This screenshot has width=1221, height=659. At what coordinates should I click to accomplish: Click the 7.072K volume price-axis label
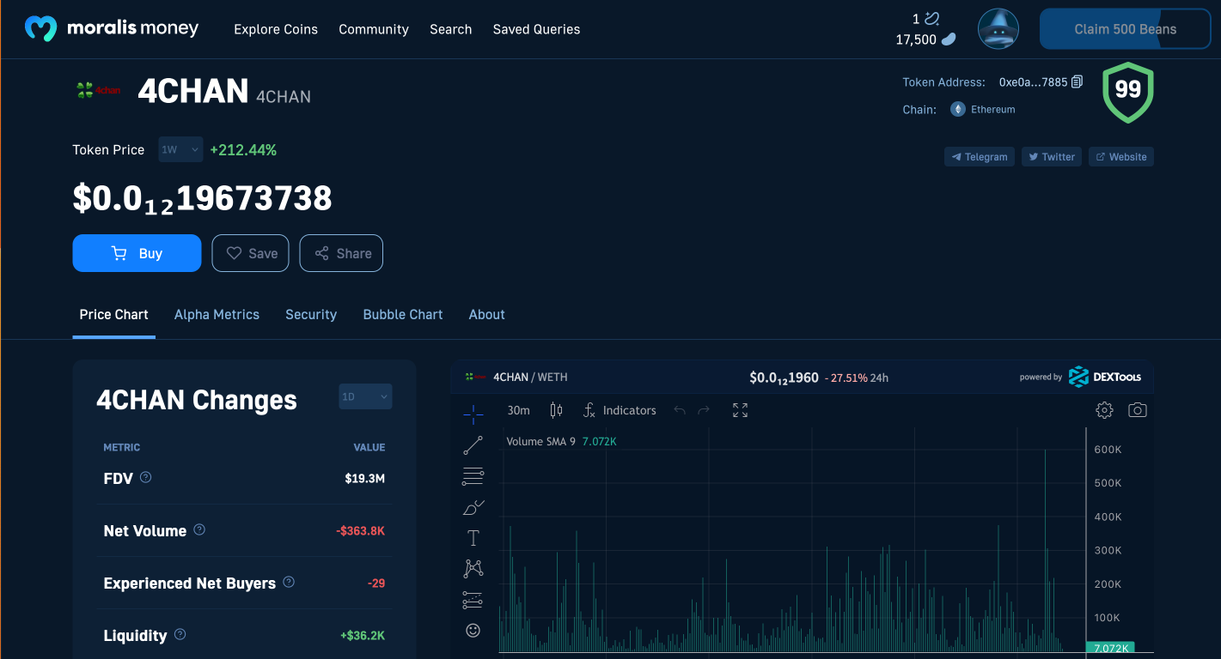tap(1110, 648)
